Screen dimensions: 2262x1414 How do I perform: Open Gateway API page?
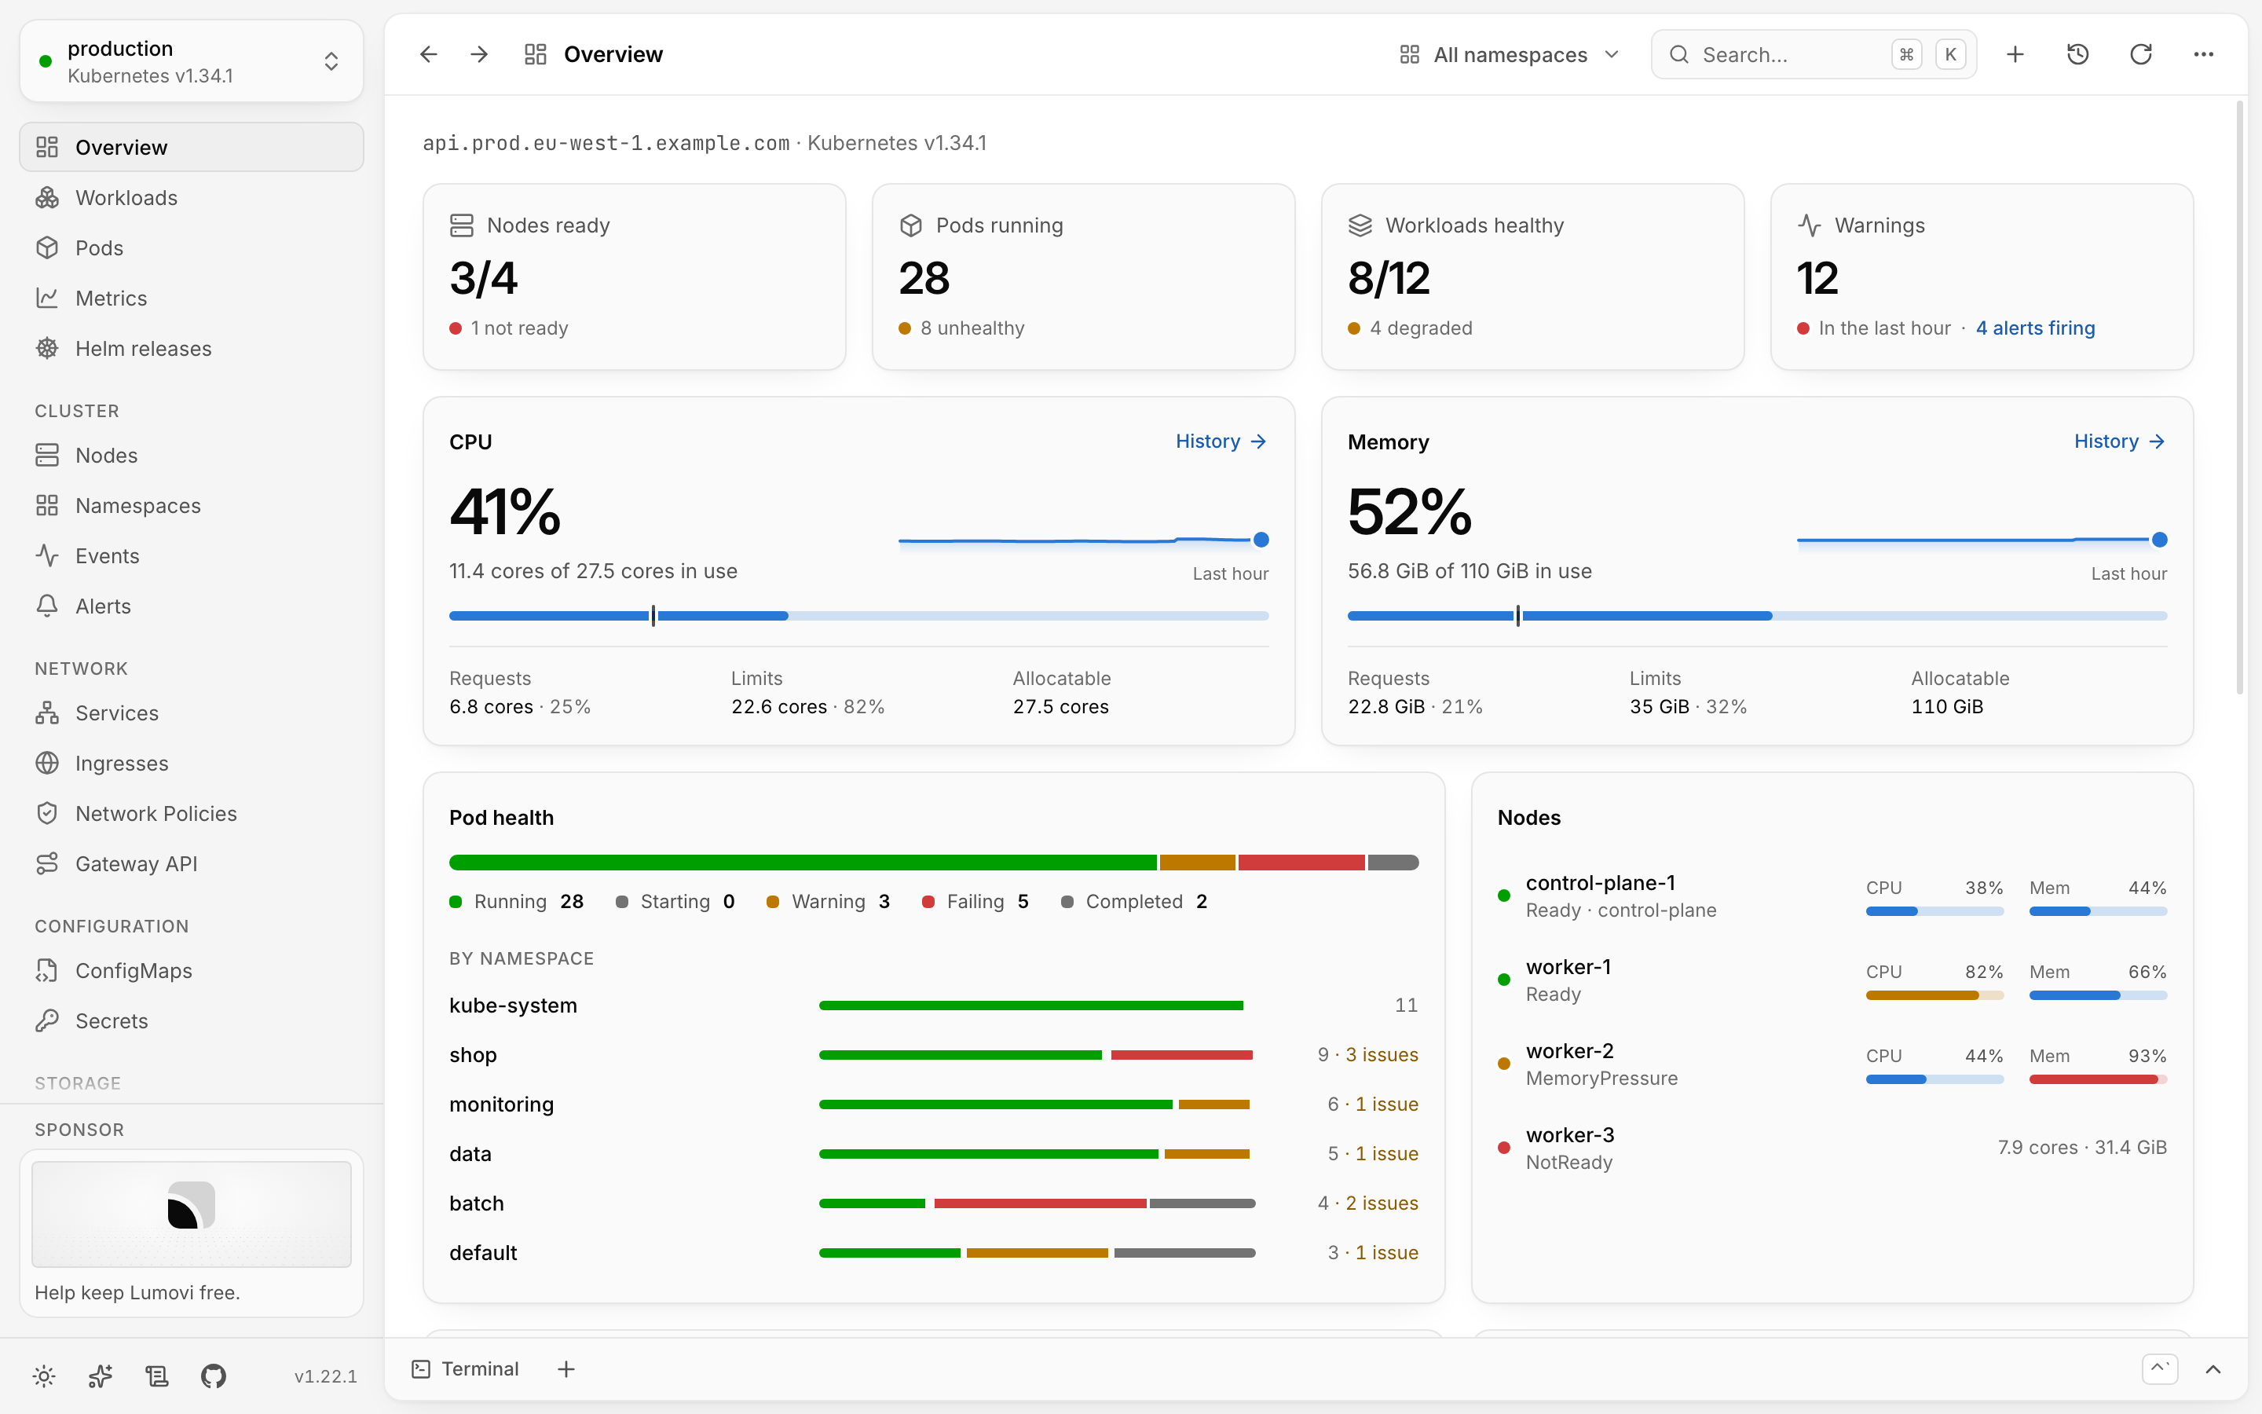[192, 864]
